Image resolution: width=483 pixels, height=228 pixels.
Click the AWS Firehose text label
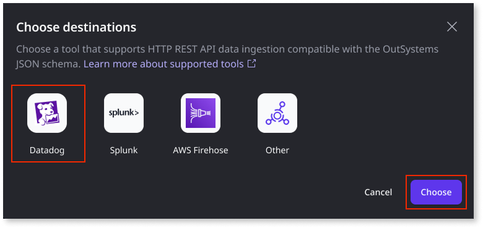201,150
